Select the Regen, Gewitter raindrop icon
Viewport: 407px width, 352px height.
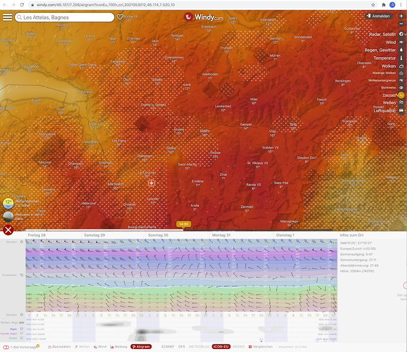(x=401, y=50)
